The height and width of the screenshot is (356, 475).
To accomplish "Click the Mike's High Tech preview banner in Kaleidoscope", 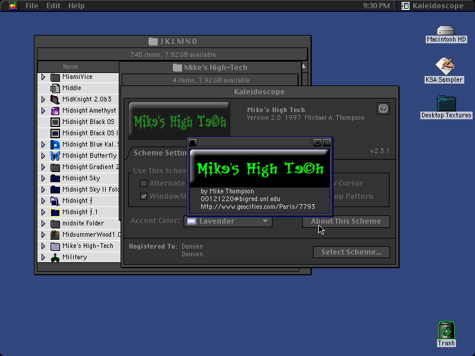I will tap(179, 120).
